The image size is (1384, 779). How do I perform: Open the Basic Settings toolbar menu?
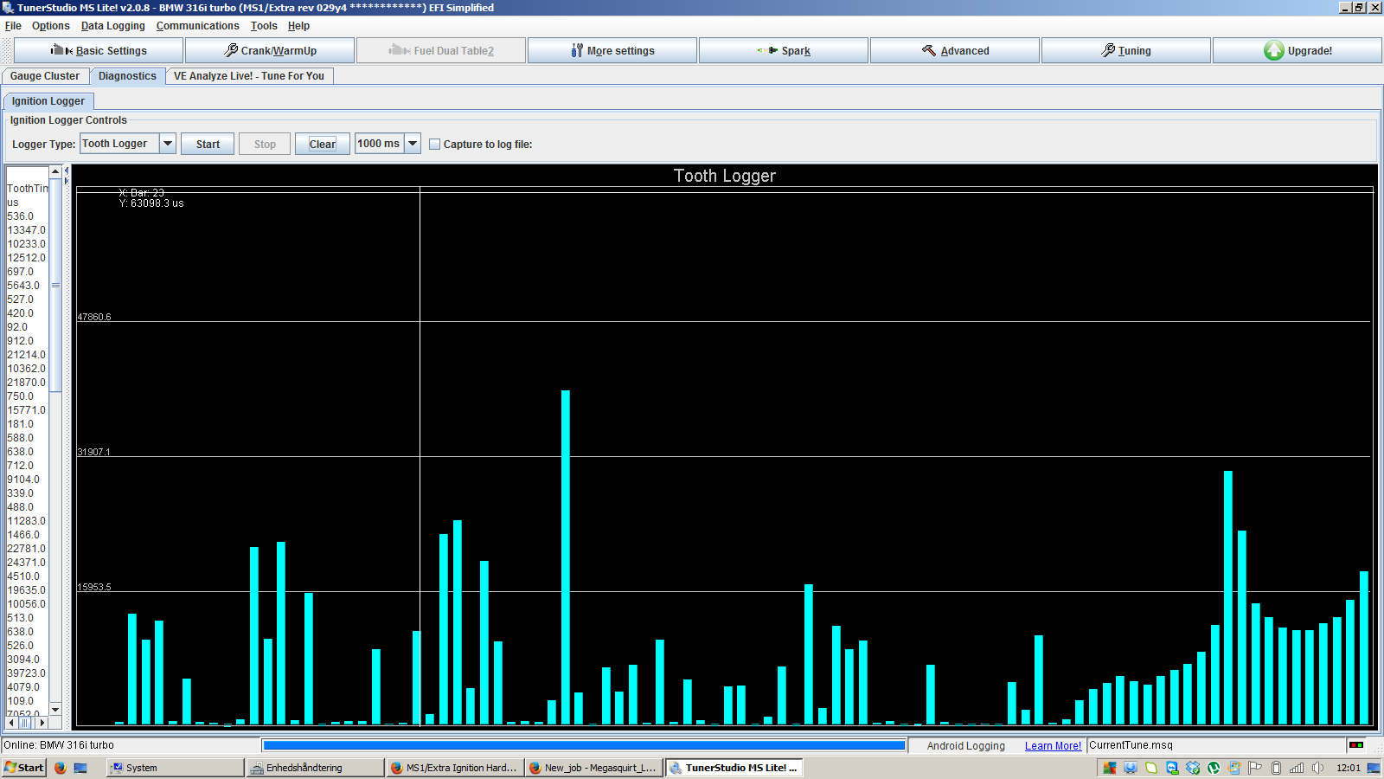99,51
